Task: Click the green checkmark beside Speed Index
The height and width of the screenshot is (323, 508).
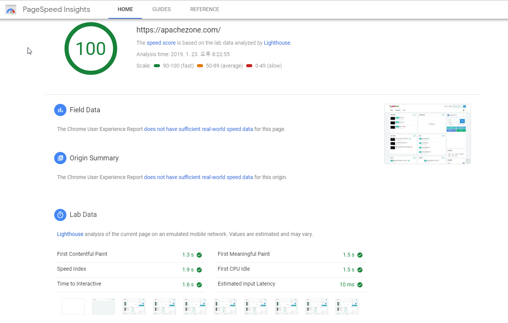Action: click(x=199, y=270)
